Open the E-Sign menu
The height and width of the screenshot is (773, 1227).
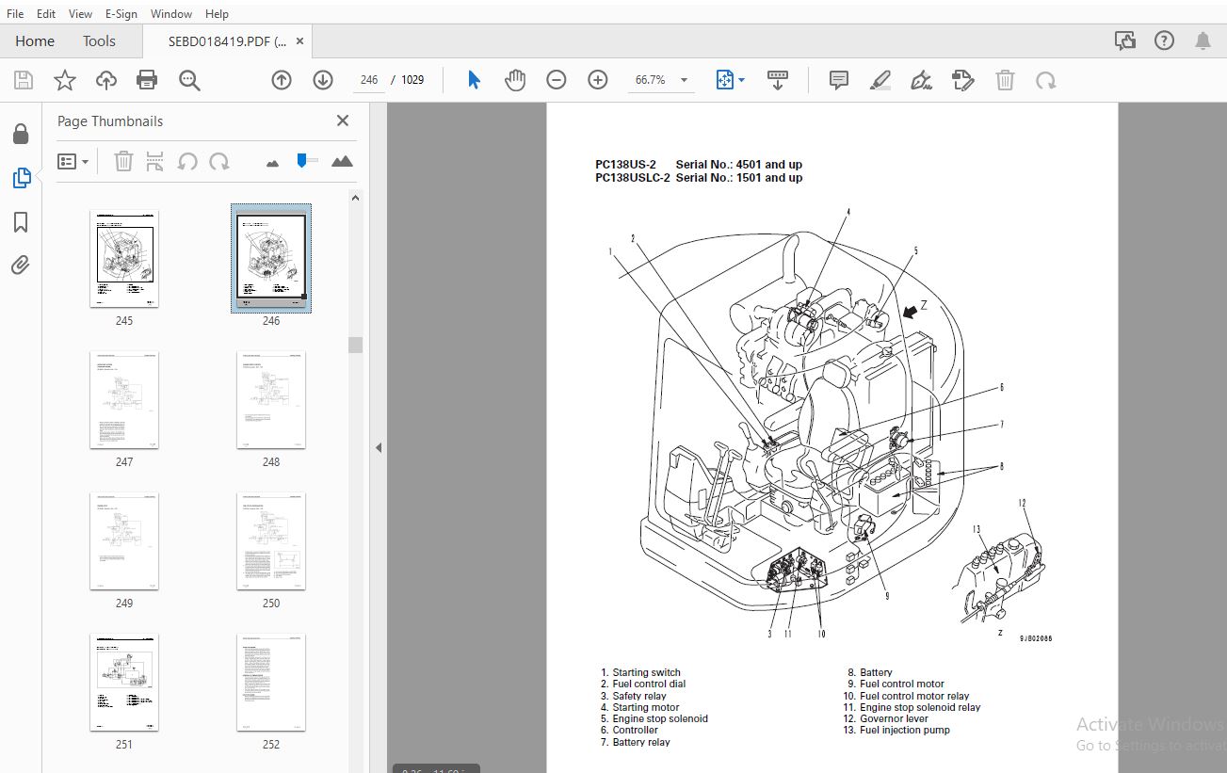pyautogui.click(x=121, y=14)
